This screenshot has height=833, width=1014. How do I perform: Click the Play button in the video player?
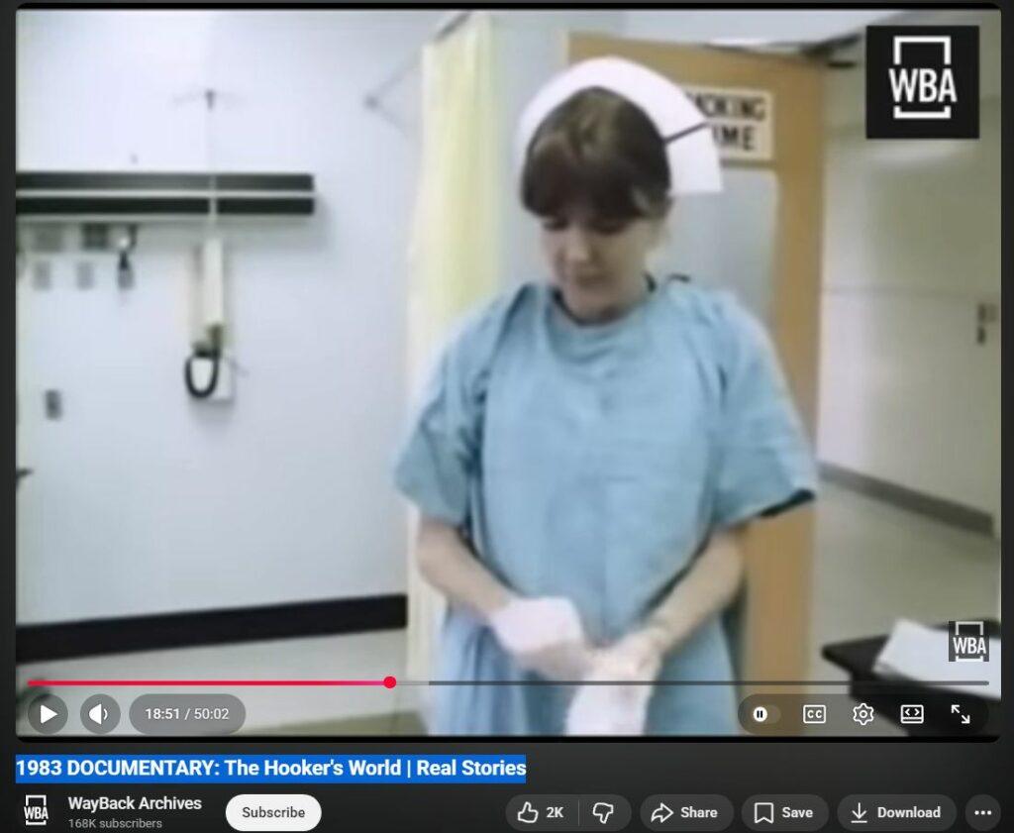[x=48, y=713]
